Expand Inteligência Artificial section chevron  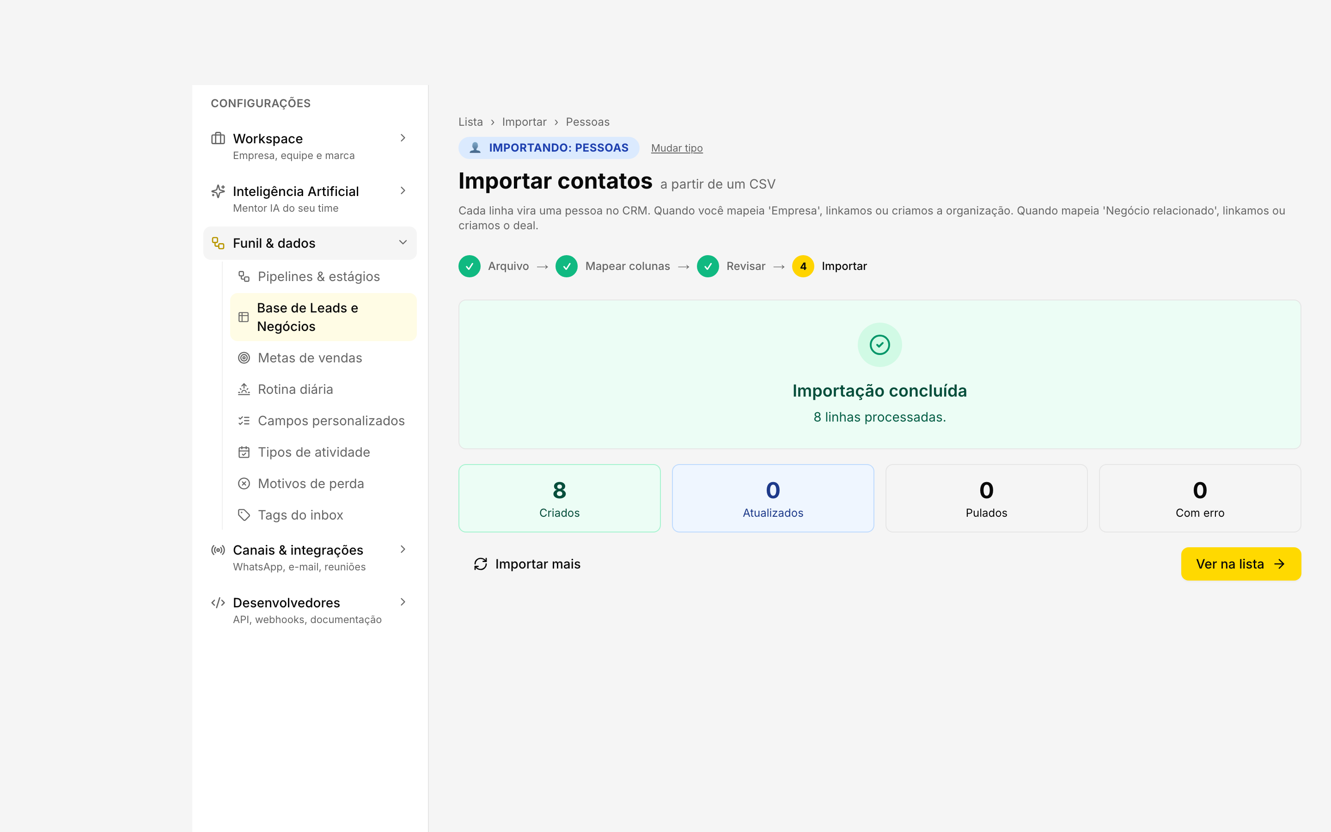403,190
